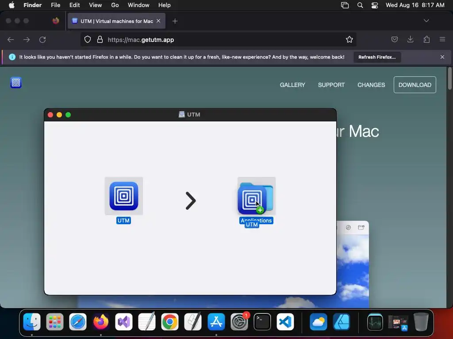The width and height of the screenshot is (453, 339).
Task: Open the Support page link
Action: (331, 85)
